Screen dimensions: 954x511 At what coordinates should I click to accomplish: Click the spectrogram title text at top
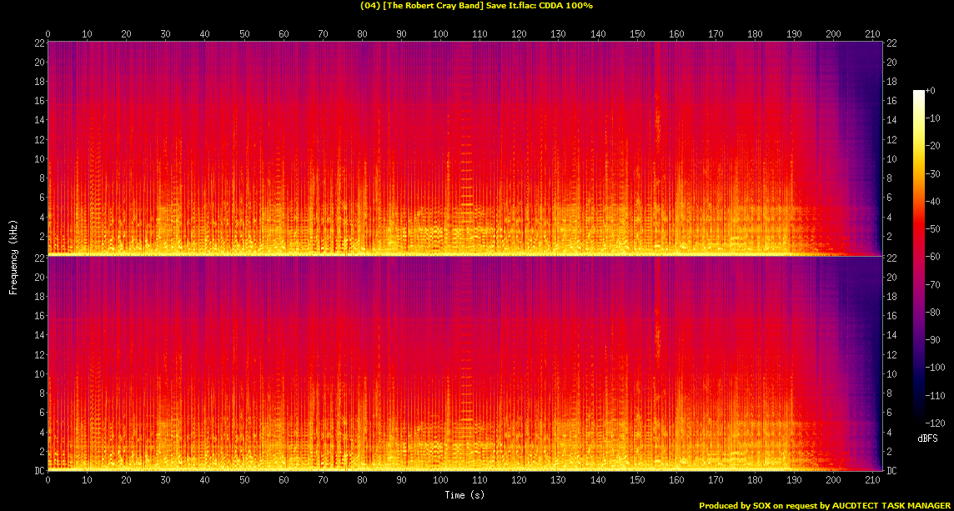476,6
